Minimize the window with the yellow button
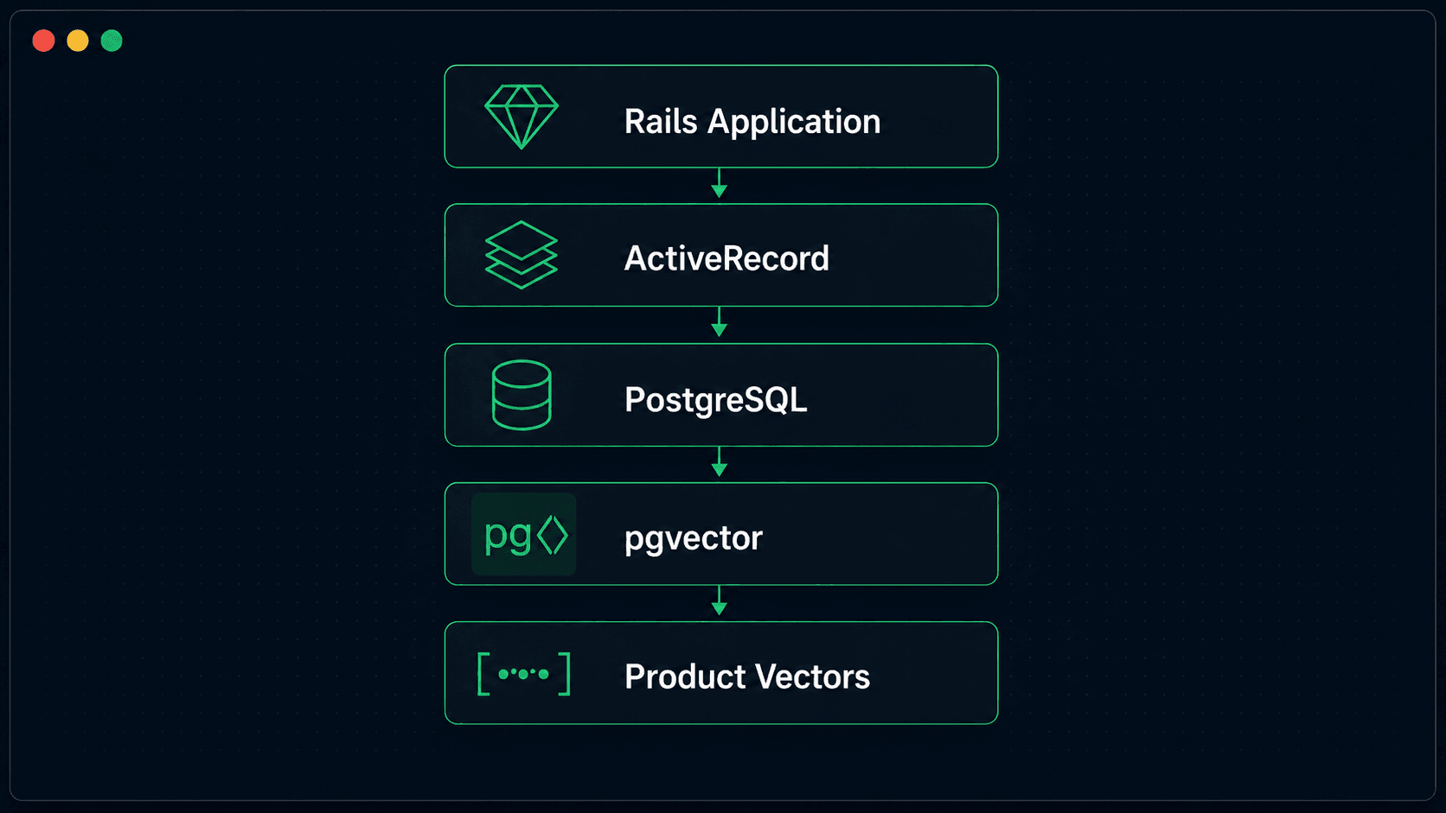The height and width of the screenshot is (813, 1446). 78,41
